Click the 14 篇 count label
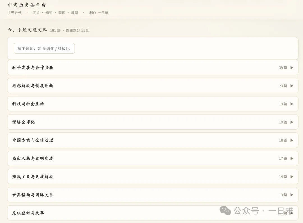303x223 pixels. pos(283,177)
